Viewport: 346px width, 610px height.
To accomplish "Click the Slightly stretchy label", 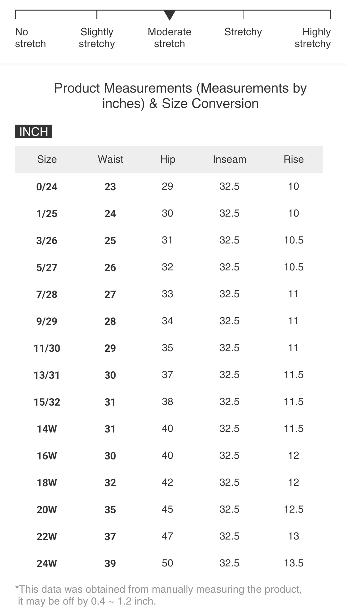I will tap(97, 38).
